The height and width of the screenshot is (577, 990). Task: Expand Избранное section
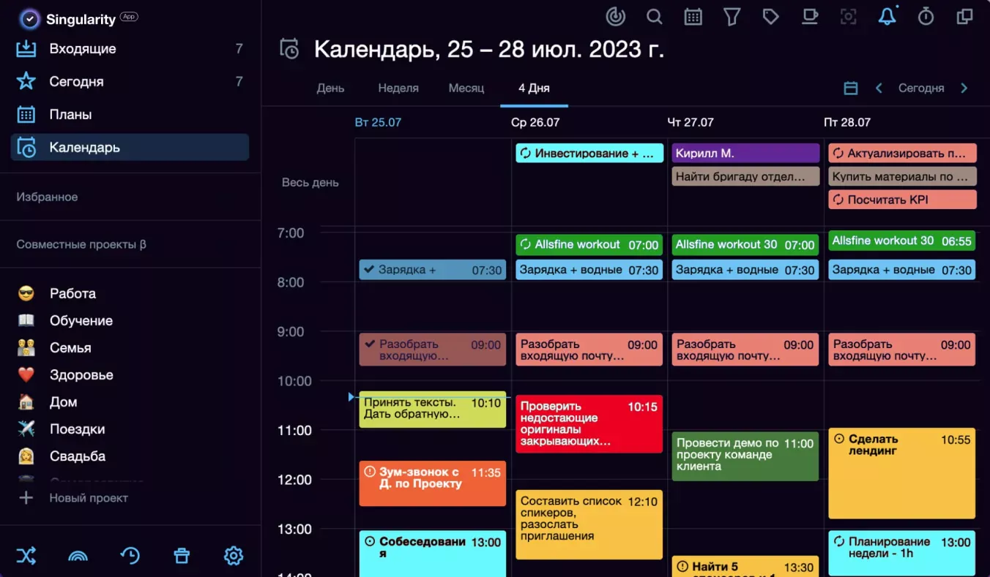click(47, 197)
